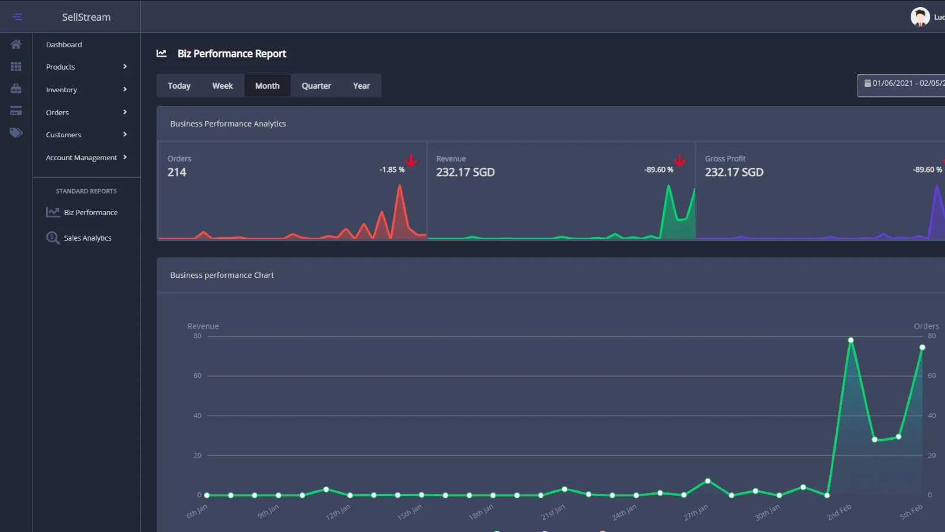This screenshot has height=532, width=945.
Task: Click the inventory briefcase icon
Action: click(x=16, y=89)
